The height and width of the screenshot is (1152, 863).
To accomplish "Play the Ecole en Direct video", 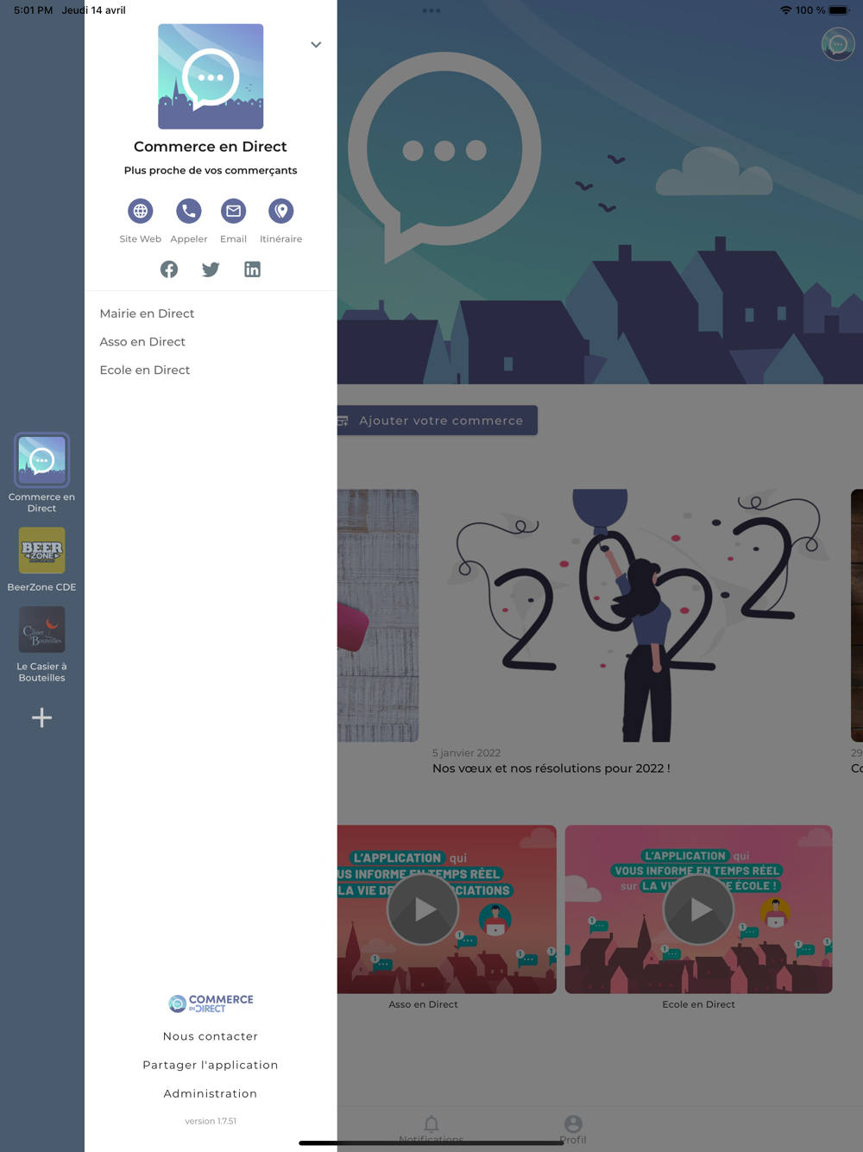I will pos(698,909).
